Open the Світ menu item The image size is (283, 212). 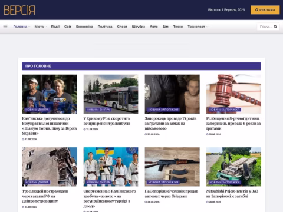pos(68,26)
